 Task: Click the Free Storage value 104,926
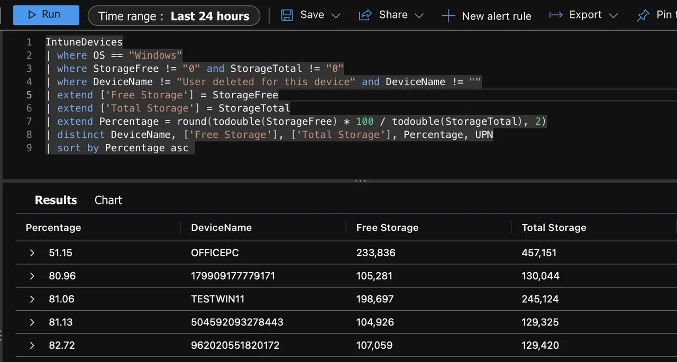tap(376, 322)
